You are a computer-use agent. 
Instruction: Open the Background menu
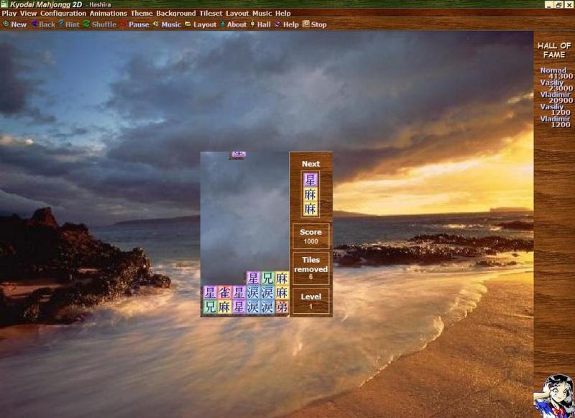[176, 13]
